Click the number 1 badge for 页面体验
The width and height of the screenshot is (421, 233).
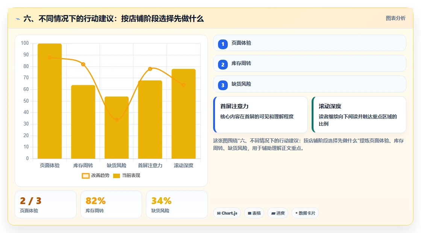tap(223, 44)
